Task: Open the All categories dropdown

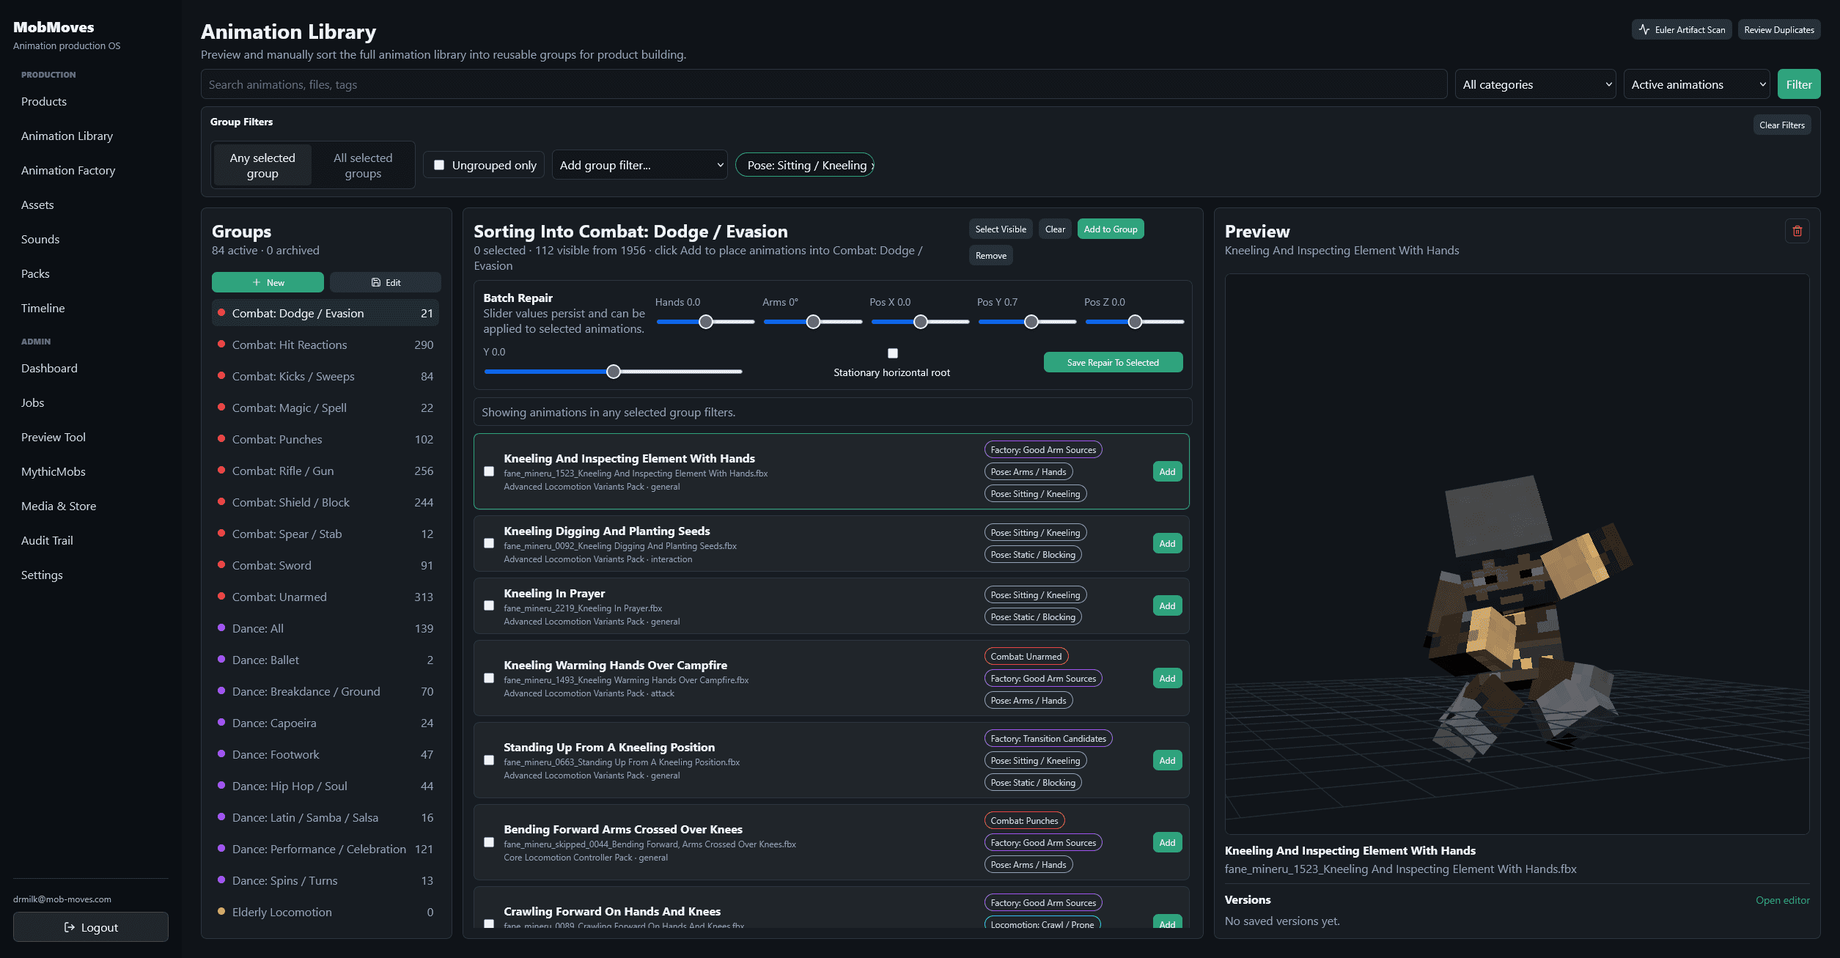Action: pyautogui.click(x=1536, y=84)
